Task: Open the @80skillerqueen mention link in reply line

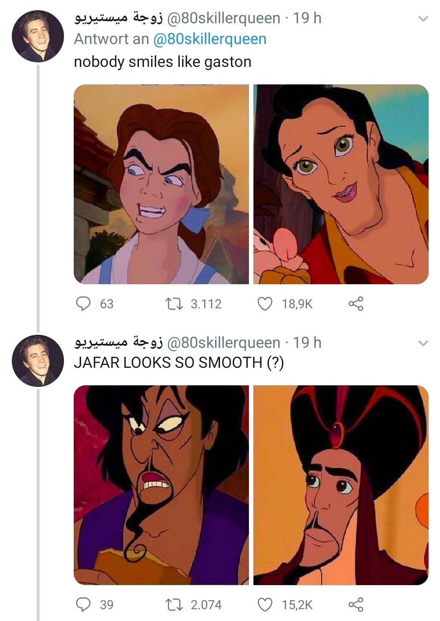Action: tap(209, 39)
